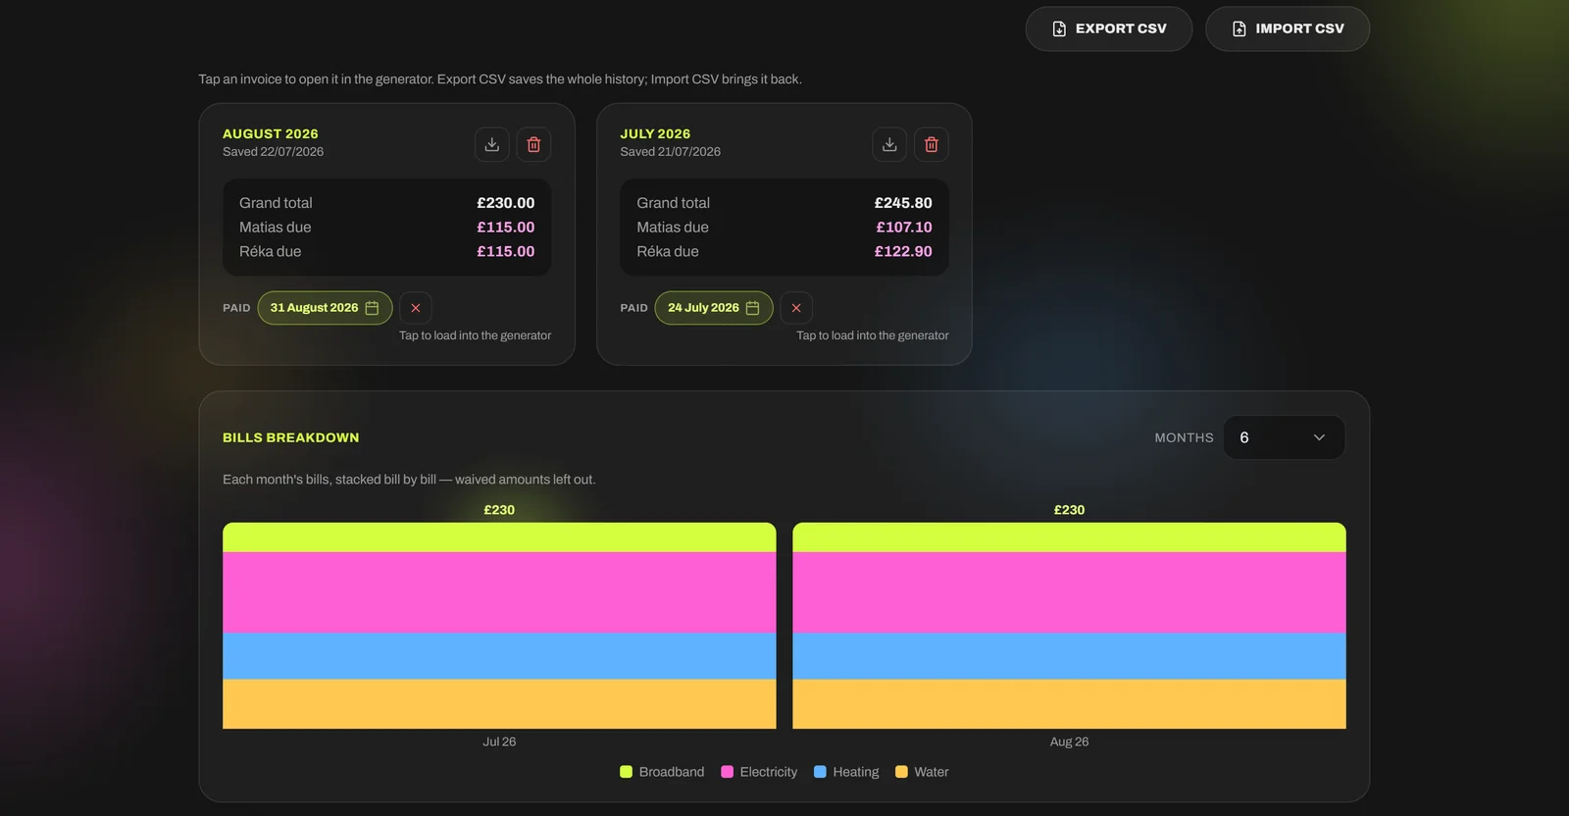Image resolution: width=1569 pixels, height=816 pixels.
Task: Select the Aug 26 Electricity bar segment
Action: point(1069,592)
